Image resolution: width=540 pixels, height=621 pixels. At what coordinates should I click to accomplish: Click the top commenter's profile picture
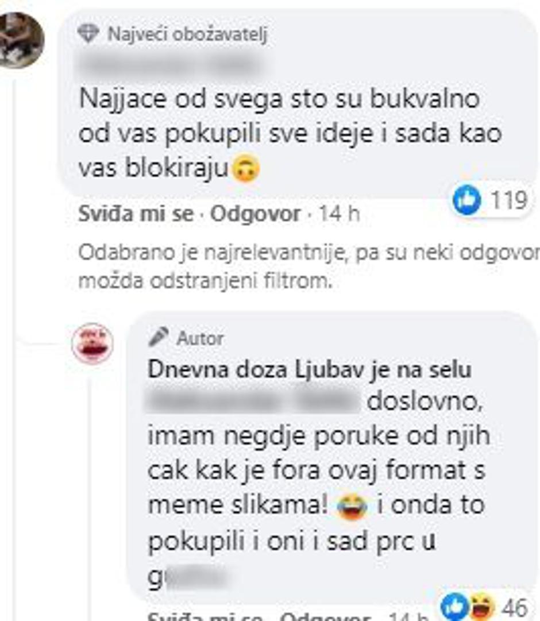[20, 40]
